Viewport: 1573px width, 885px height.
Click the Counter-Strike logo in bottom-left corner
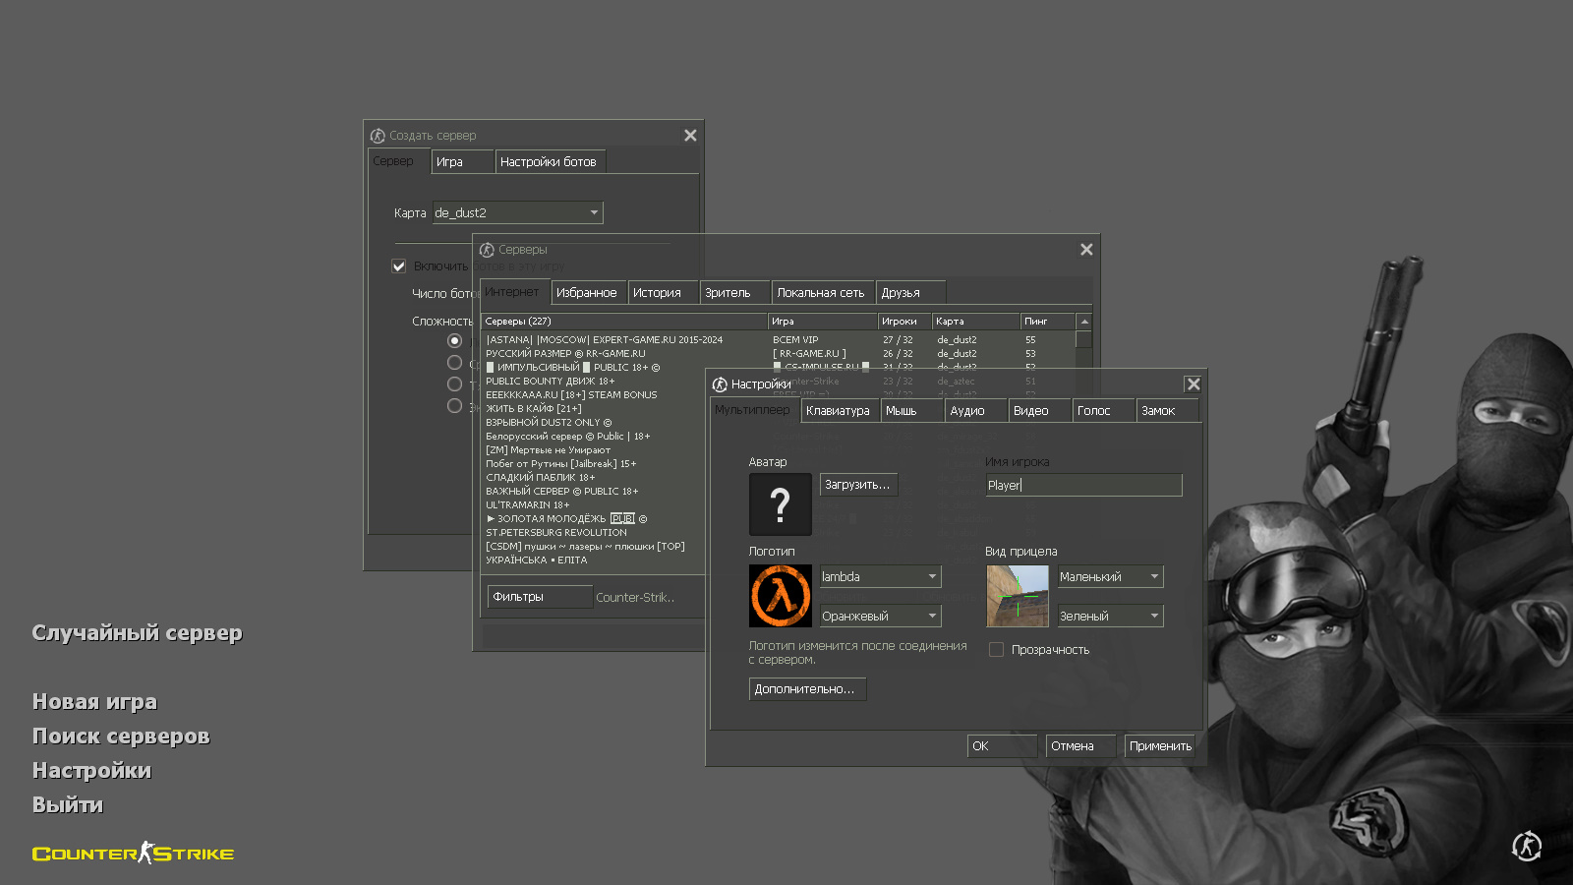pyautogui.click(x=133, y=853)
